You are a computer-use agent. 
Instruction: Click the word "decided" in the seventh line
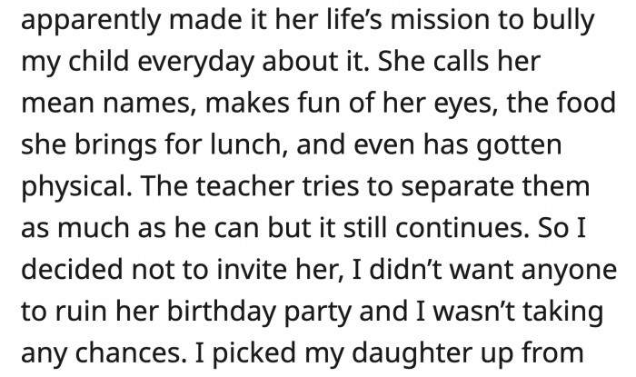[72, 268]
